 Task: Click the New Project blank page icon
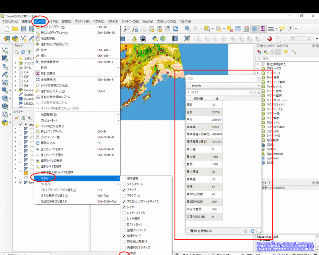click(x=7, y=29)
